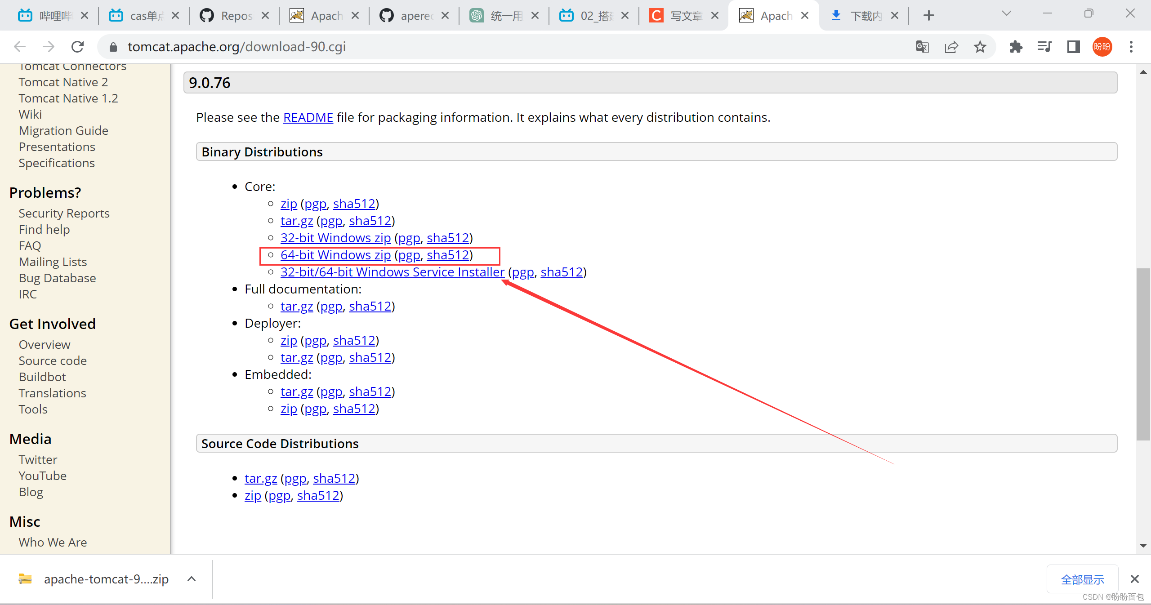
Task: Open a new tab with plus button
Action: pyautogui.click(x=929, y=16)
